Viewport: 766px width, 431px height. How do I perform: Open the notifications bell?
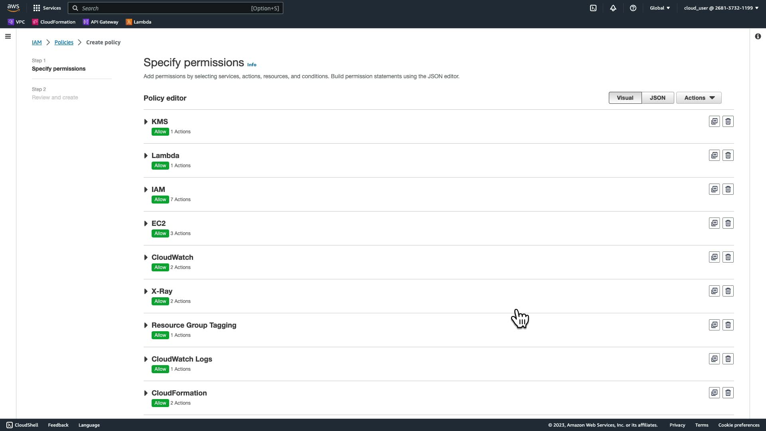pyautogui.click(x=613, y=8)
